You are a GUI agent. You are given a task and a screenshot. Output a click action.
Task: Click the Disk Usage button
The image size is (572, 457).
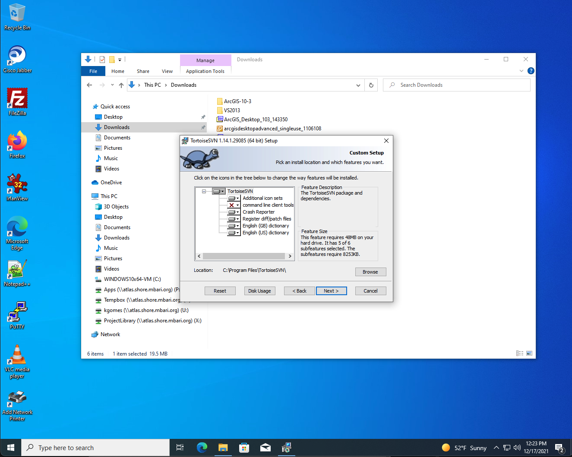(x=259, y=291)
